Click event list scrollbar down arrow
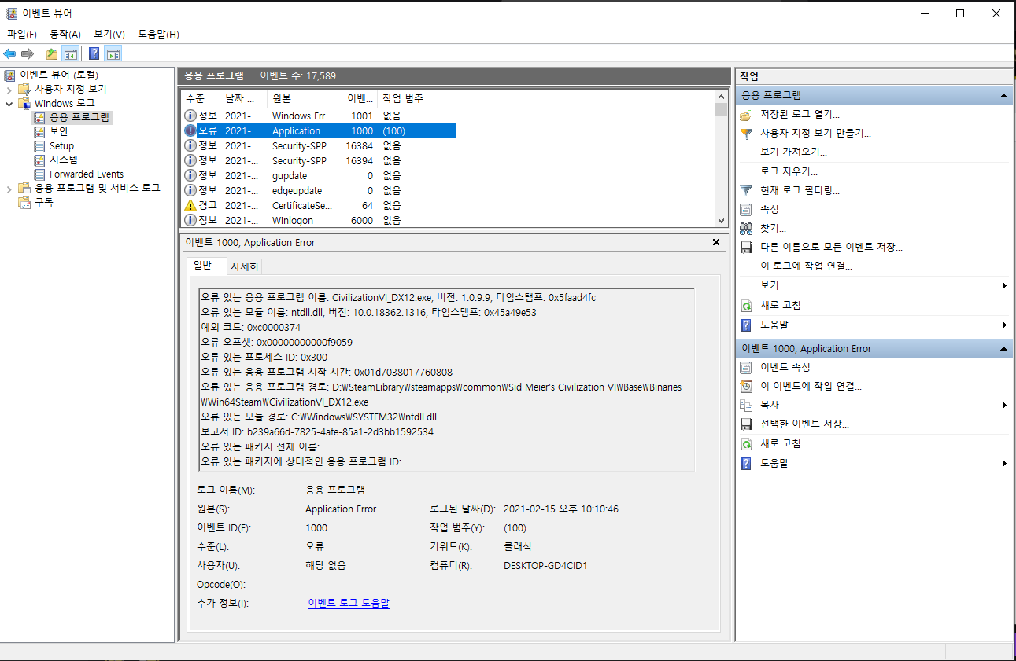 [721, 222]
